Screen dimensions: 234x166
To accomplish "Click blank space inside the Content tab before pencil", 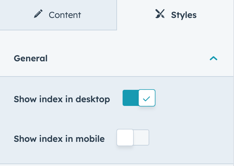I will point(16,15).
